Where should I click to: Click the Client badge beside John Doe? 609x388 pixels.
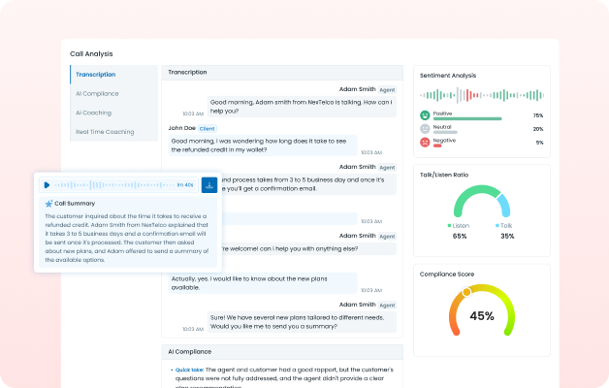pos(208,128)
